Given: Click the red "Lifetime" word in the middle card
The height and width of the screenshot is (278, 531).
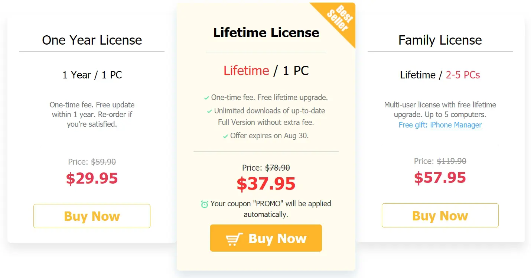Looking at the screenshot, I should click(246, 71).
